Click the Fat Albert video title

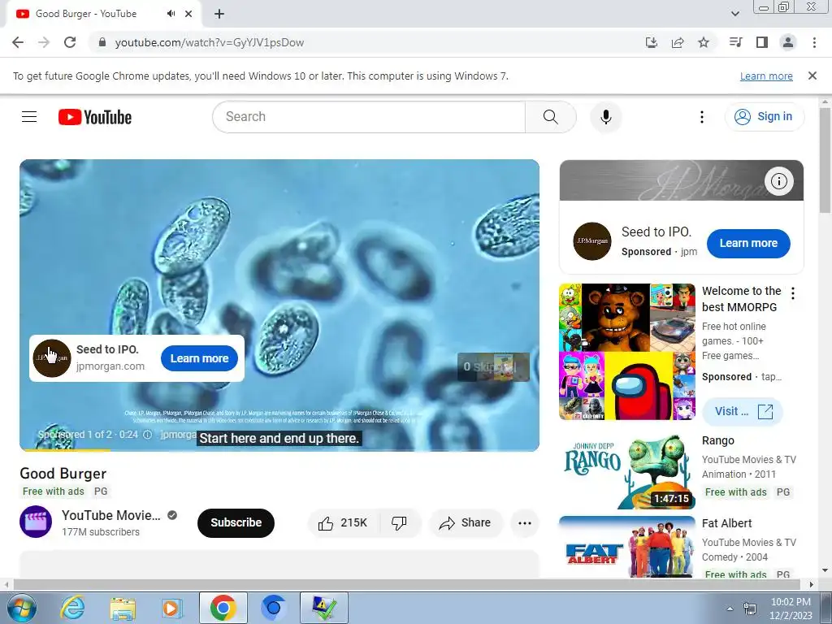[x=727, y=524]
